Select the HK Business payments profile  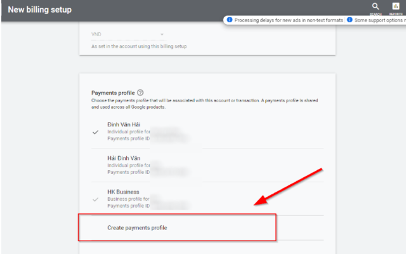(x=207, y=199)
